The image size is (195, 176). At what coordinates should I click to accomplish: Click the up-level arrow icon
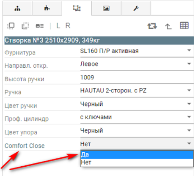[168, 26]
